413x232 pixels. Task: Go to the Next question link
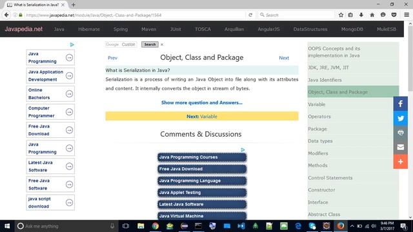[x=284, y=58]
